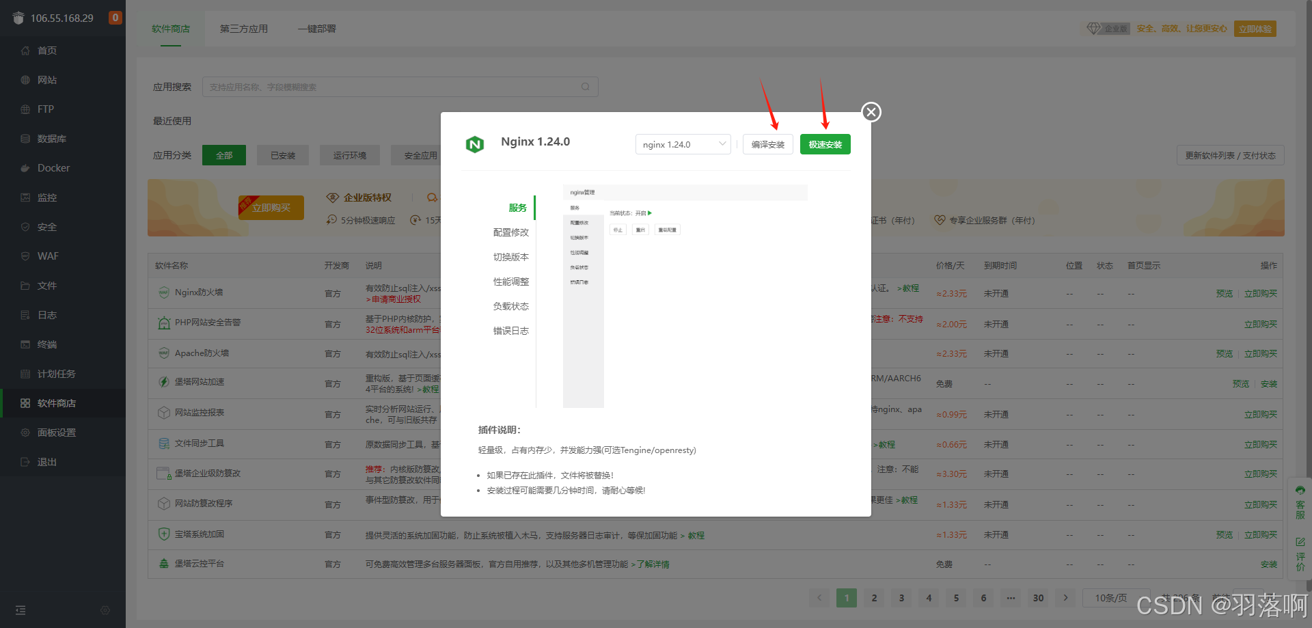Click the search magnifier icon
Screen dimensions: 1312x628
pos(586,87)
